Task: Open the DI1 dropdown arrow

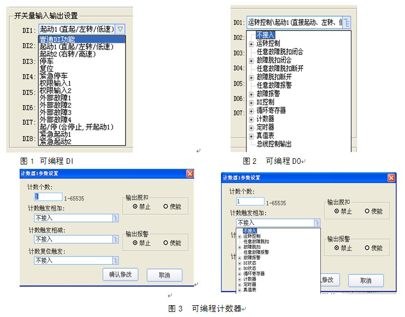Action: click(x=121, y=28)
